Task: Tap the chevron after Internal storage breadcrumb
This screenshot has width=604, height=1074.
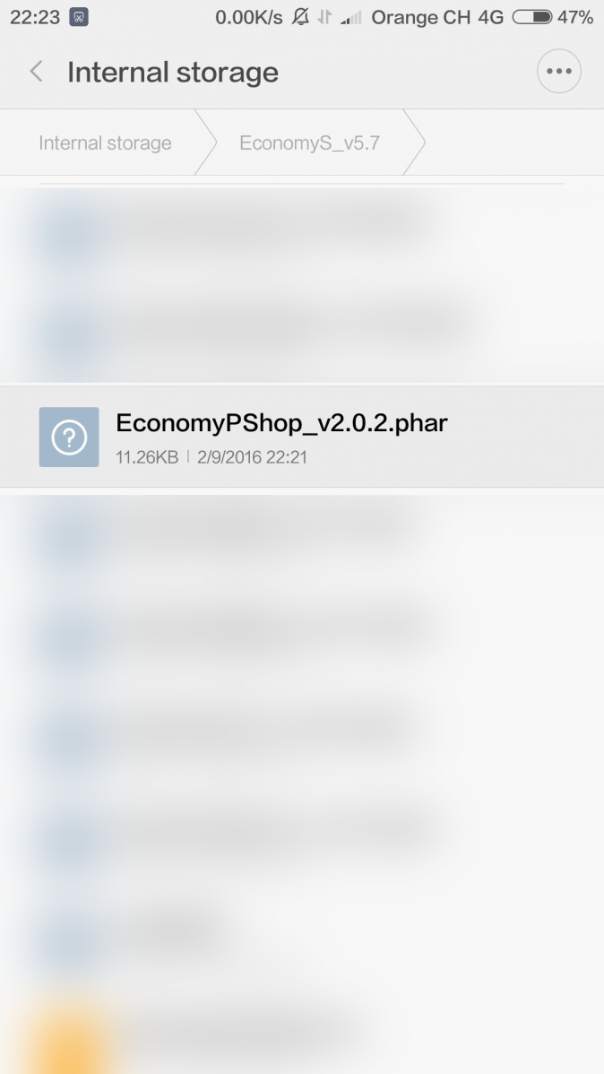Action: click(x=204, y=143)
